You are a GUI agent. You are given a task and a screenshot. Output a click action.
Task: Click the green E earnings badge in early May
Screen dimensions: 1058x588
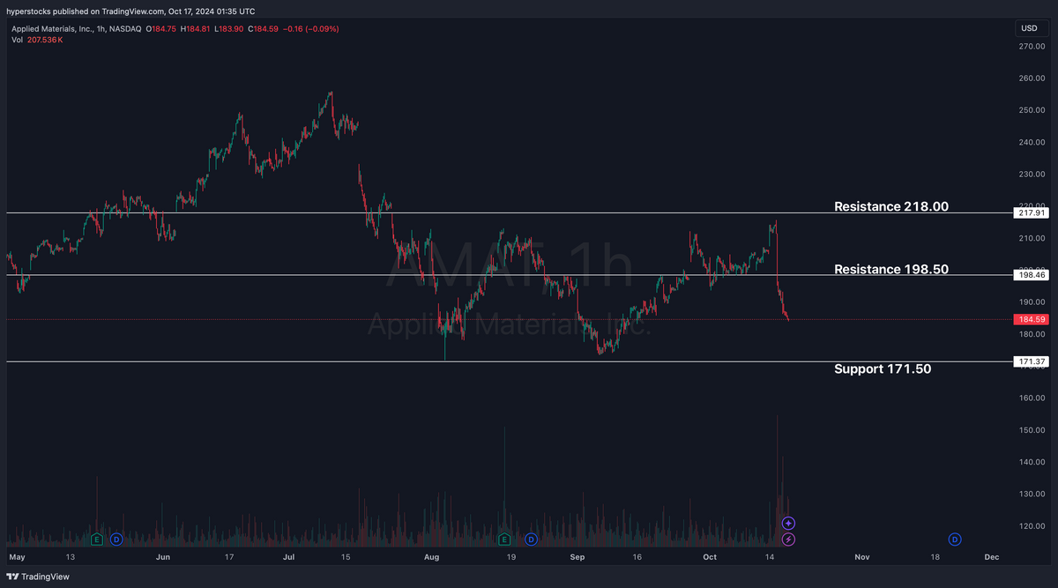pyautogui.click(x=95, y=539)
